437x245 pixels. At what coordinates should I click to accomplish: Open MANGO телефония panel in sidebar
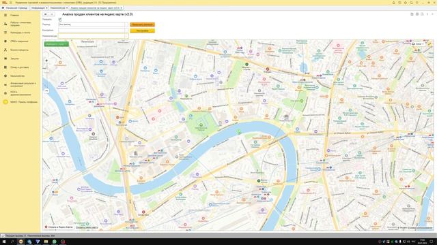(x=23, y=102)
